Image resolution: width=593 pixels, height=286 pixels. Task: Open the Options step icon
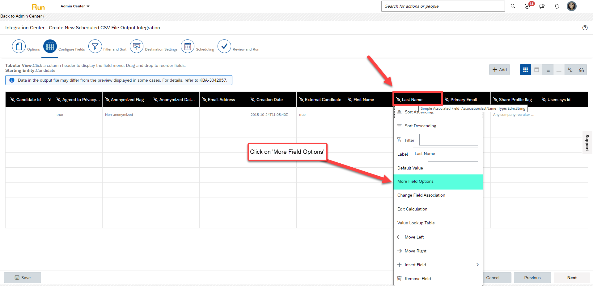[x=19, y=46]
